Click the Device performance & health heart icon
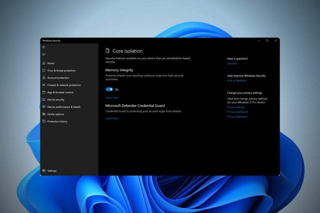Viewport: 320px width, 213px height. pos(44,107)
